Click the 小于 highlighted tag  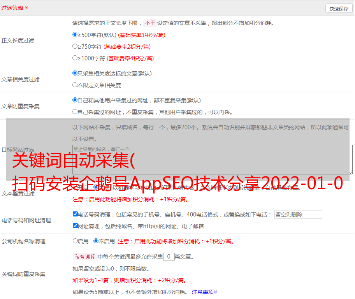(150, 23)
